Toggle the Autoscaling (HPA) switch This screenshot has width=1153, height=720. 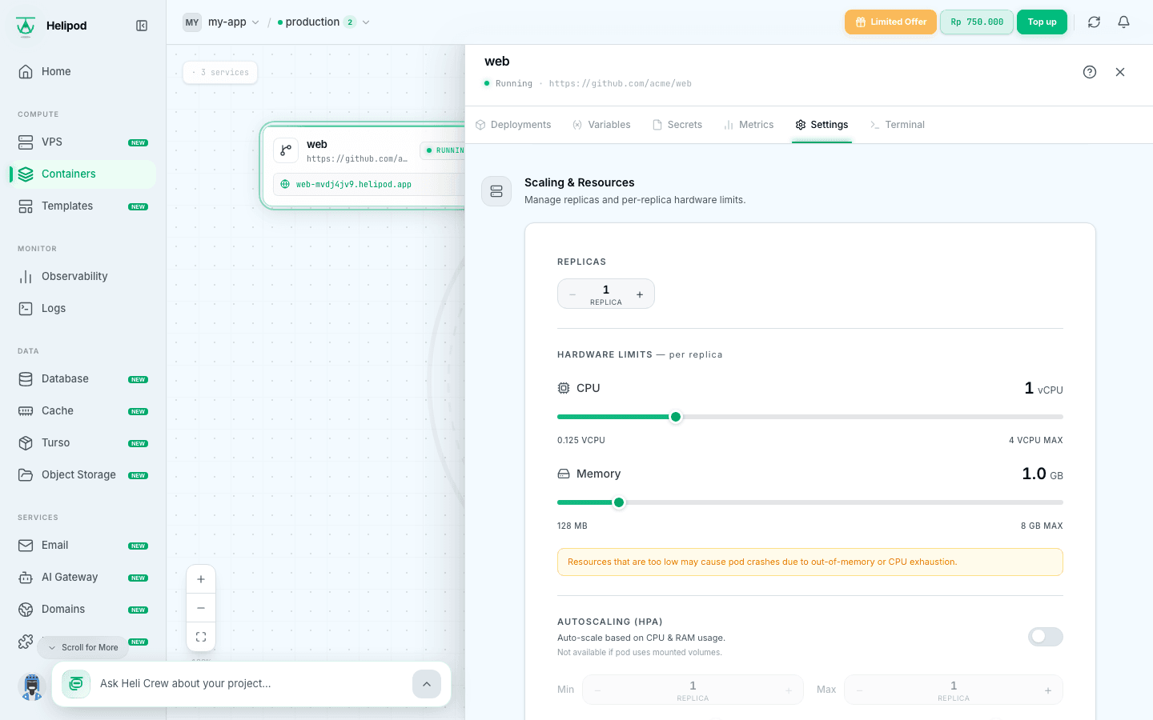pyautogui.click(x=1046, y=637)
